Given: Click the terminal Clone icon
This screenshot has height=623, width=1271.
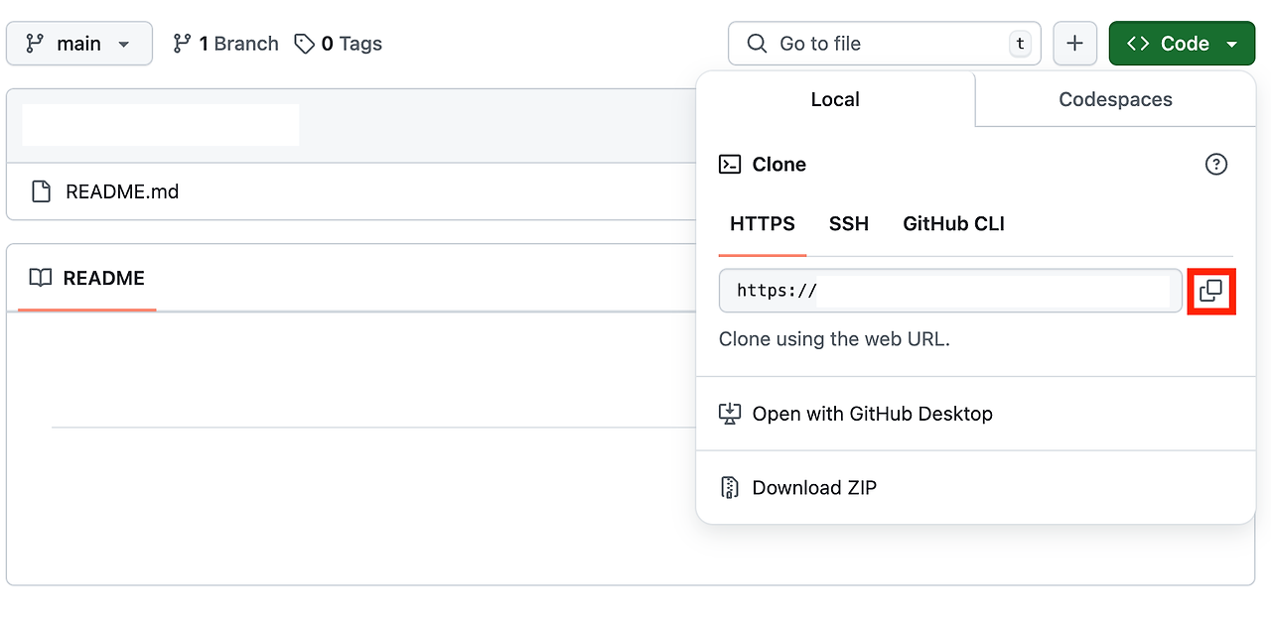Looking at the screenshot, I should click(x=730, y=163).
